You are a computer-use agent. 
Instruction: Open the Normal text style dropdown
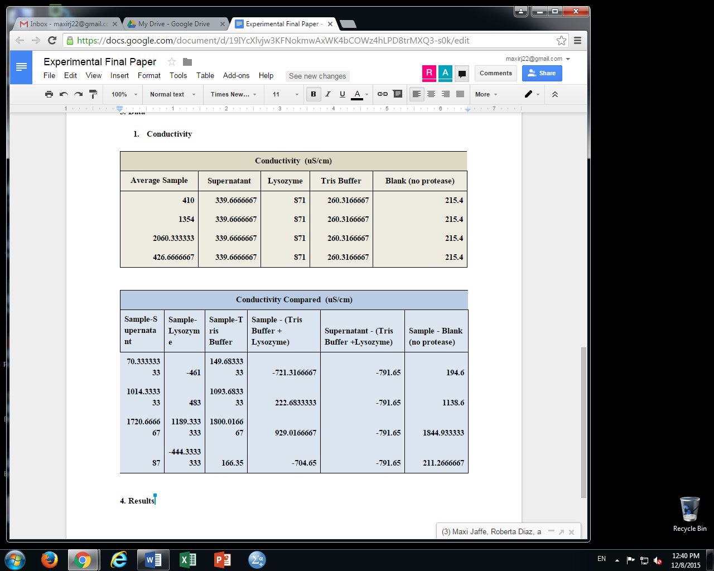point(172,94)
